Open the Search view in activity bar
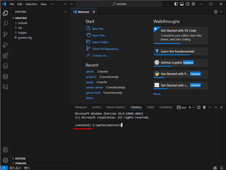The height and width of the screenshot is (170, 226). coord(5,24)
